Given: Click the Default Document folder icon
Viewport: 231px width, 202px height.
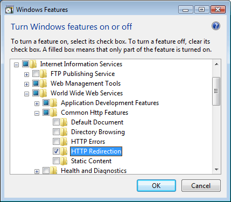Looking at the screenshot, I should [x=64, y=122].
